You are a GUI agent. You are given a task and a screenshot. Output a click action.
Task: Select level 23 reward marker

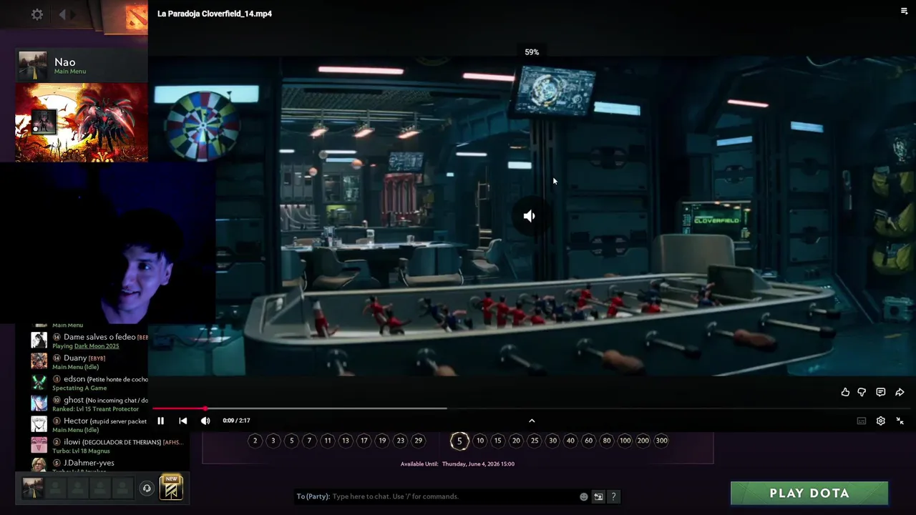(x=401, y=441)
